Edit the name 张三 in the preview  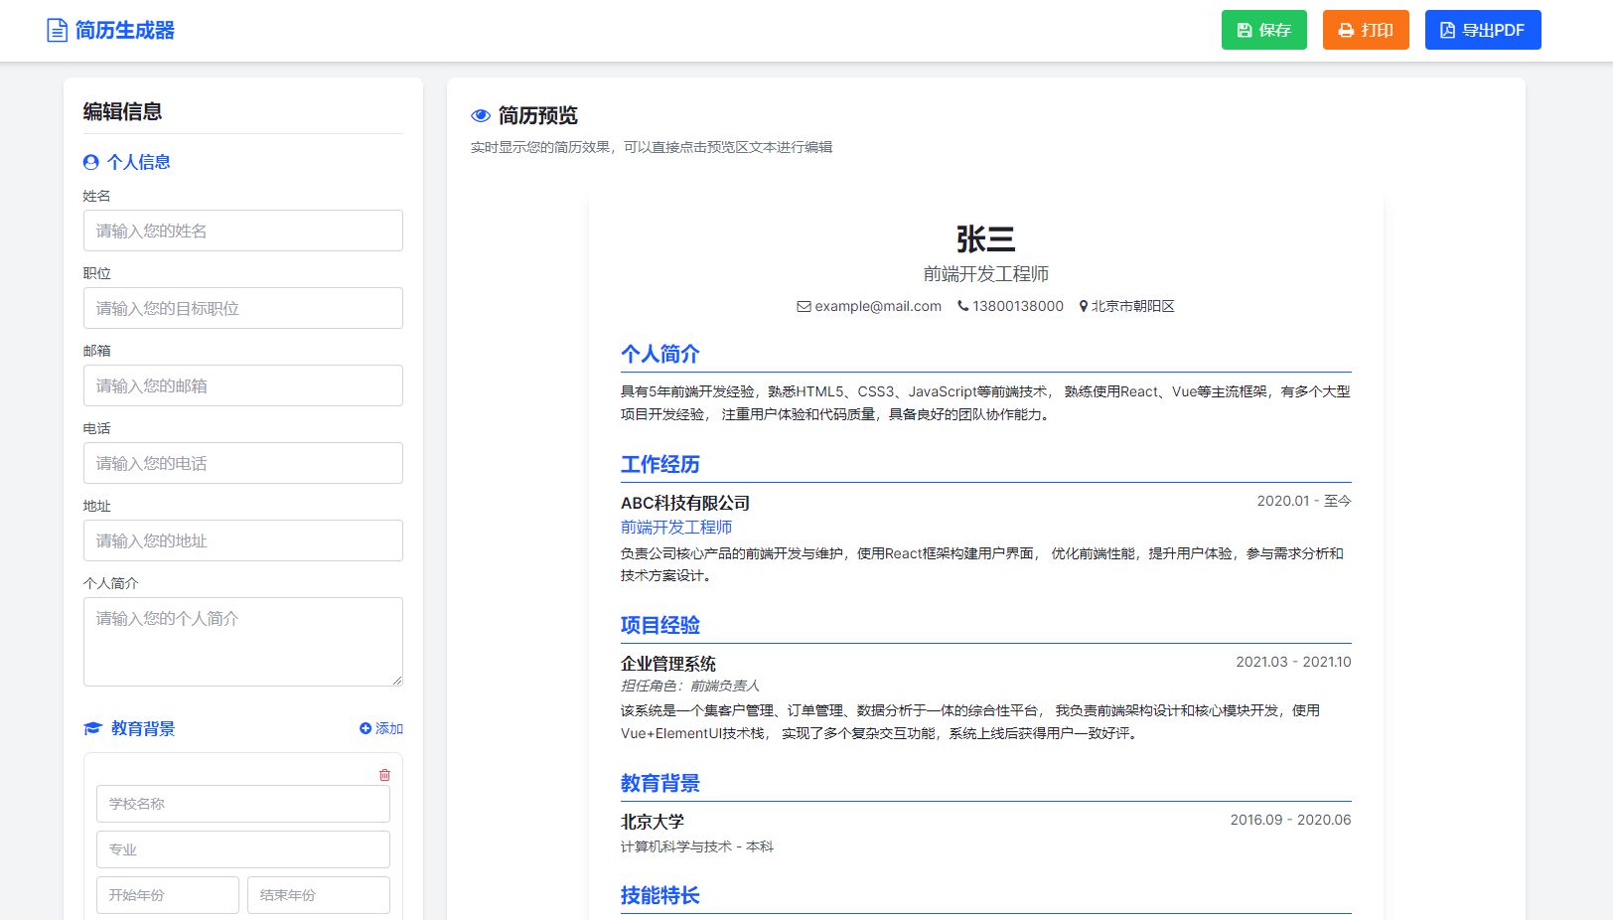click(985, 238)
